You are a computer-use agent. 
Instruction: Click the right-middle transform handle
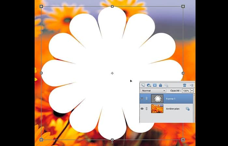(183, 73)
